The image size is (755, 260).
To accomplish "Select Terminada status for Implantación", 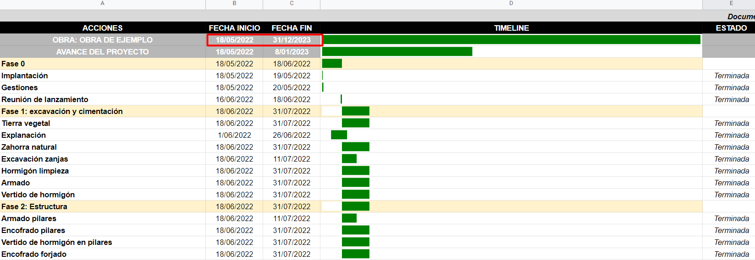I will [x=731, y=76].
